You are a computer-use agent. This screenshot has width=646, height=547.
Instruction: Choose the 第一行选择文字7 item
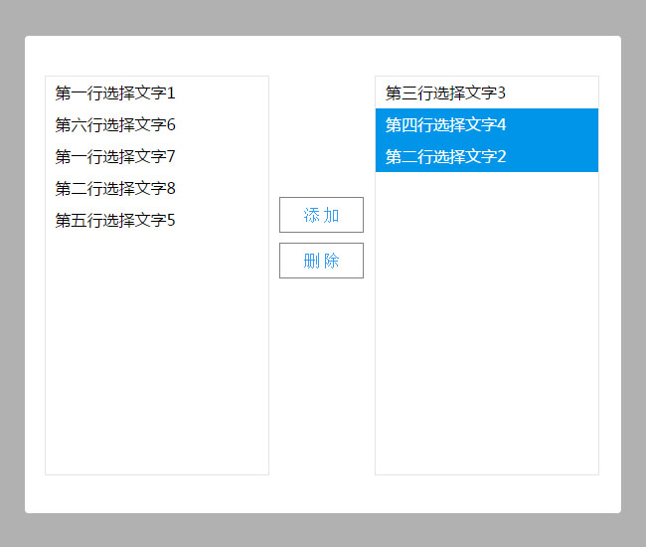click(x=115, y=157)
